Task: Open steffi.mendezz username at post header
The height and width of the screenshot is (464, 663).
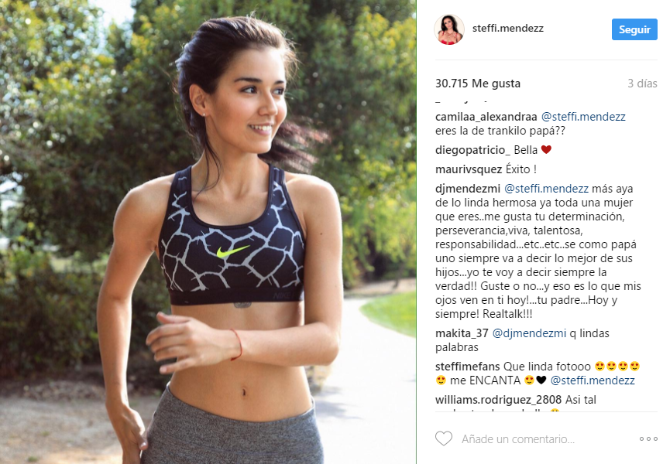Action: coord(507,29)
